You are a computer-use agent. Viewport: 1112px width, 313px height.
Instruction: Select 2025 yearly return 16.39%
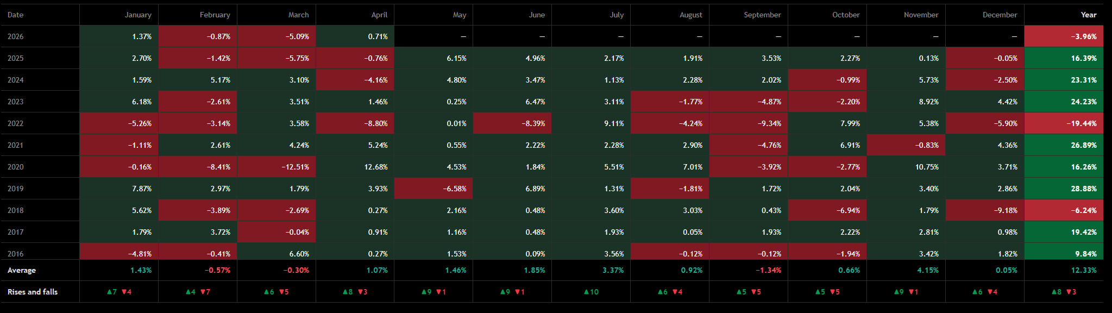tap(1064, 58)
